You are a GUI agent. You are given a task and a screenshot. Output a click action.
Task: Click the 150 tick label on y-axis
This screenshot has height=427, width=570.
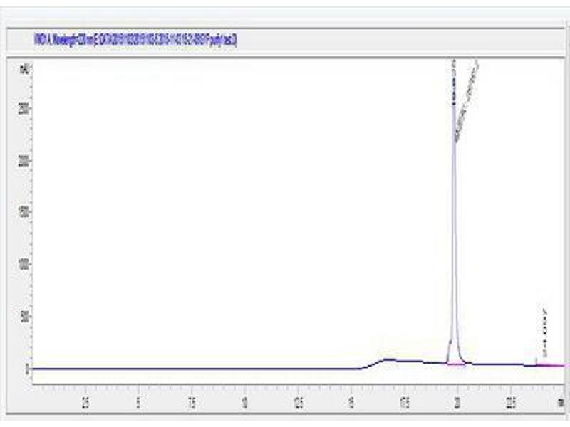pos(24,213)
